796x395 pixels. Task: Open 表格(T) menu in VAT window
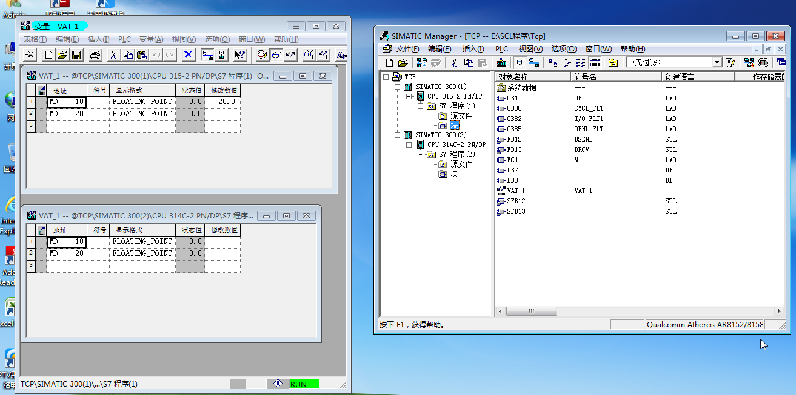click(x=35, y=39)
